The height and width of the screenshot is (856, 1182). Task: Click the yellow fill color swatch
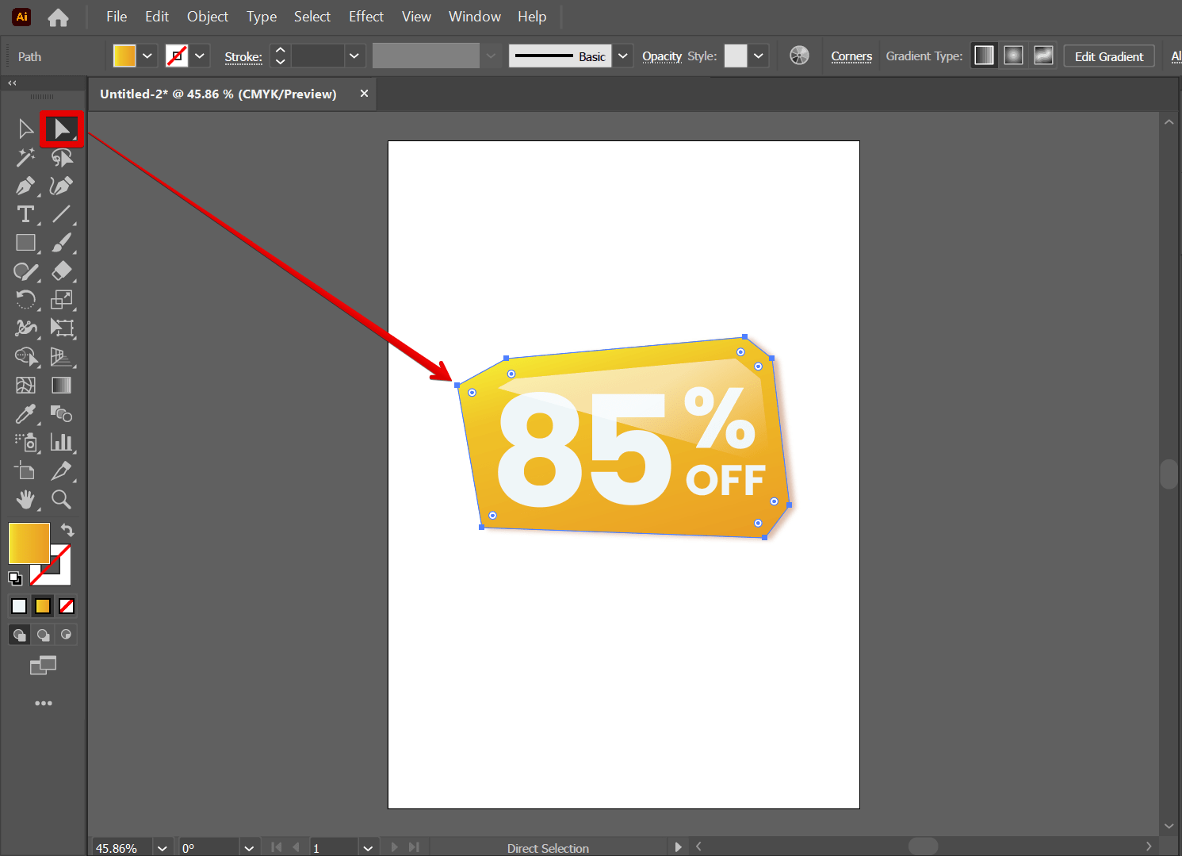(x=124, y=56)
